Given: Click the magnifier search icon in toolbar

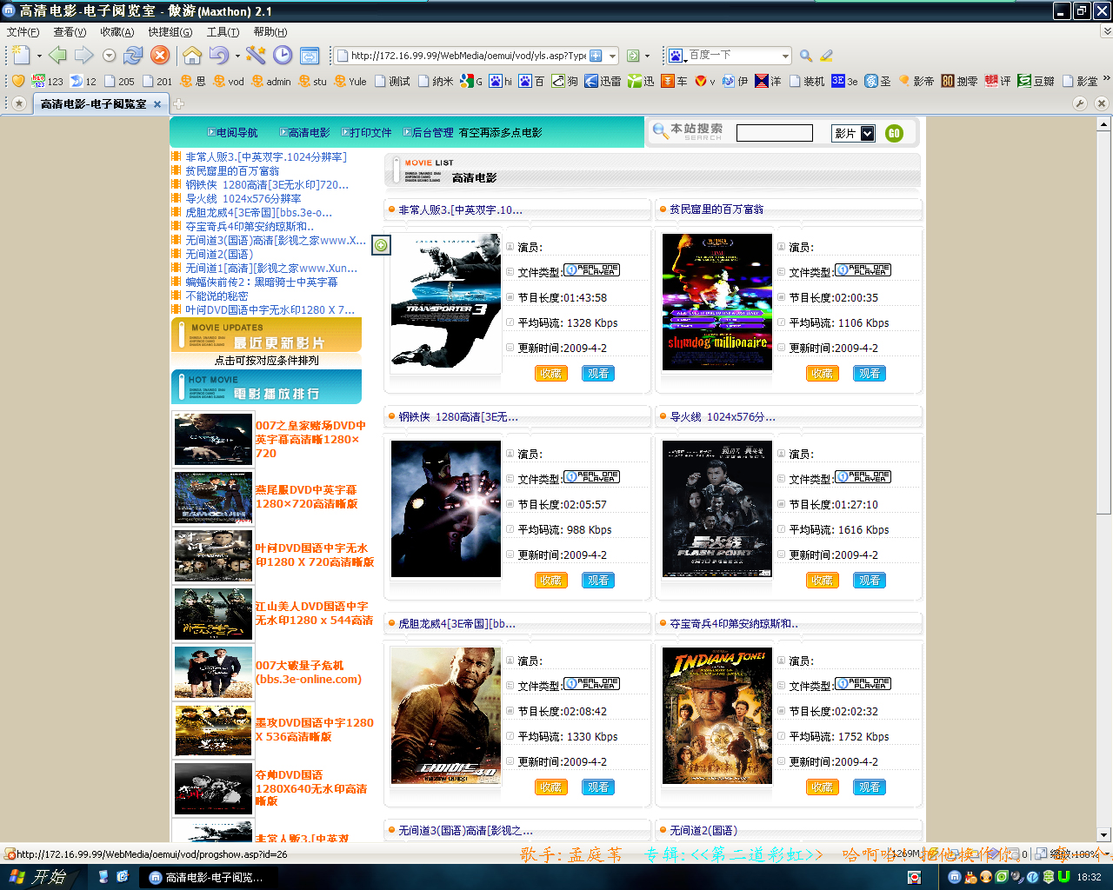Looking at the screenshot, I should point(806,56).
